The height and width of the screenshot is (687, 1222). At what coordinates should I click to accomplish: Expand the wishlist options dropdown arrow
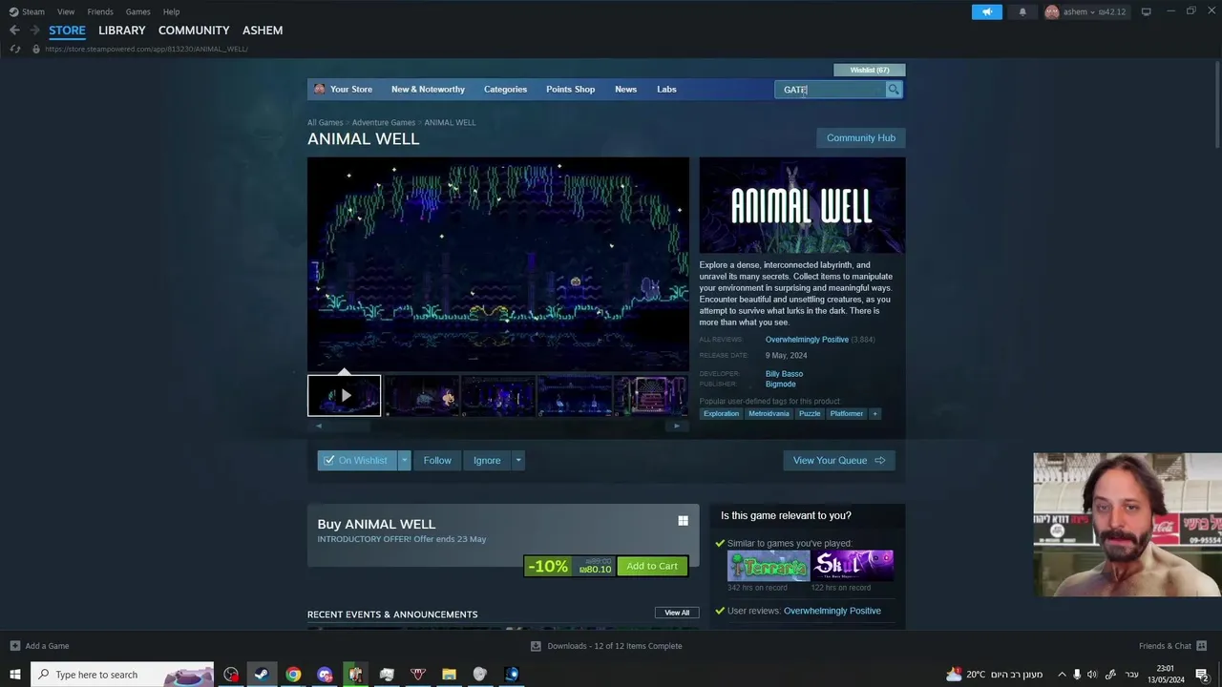coord(405,460)
